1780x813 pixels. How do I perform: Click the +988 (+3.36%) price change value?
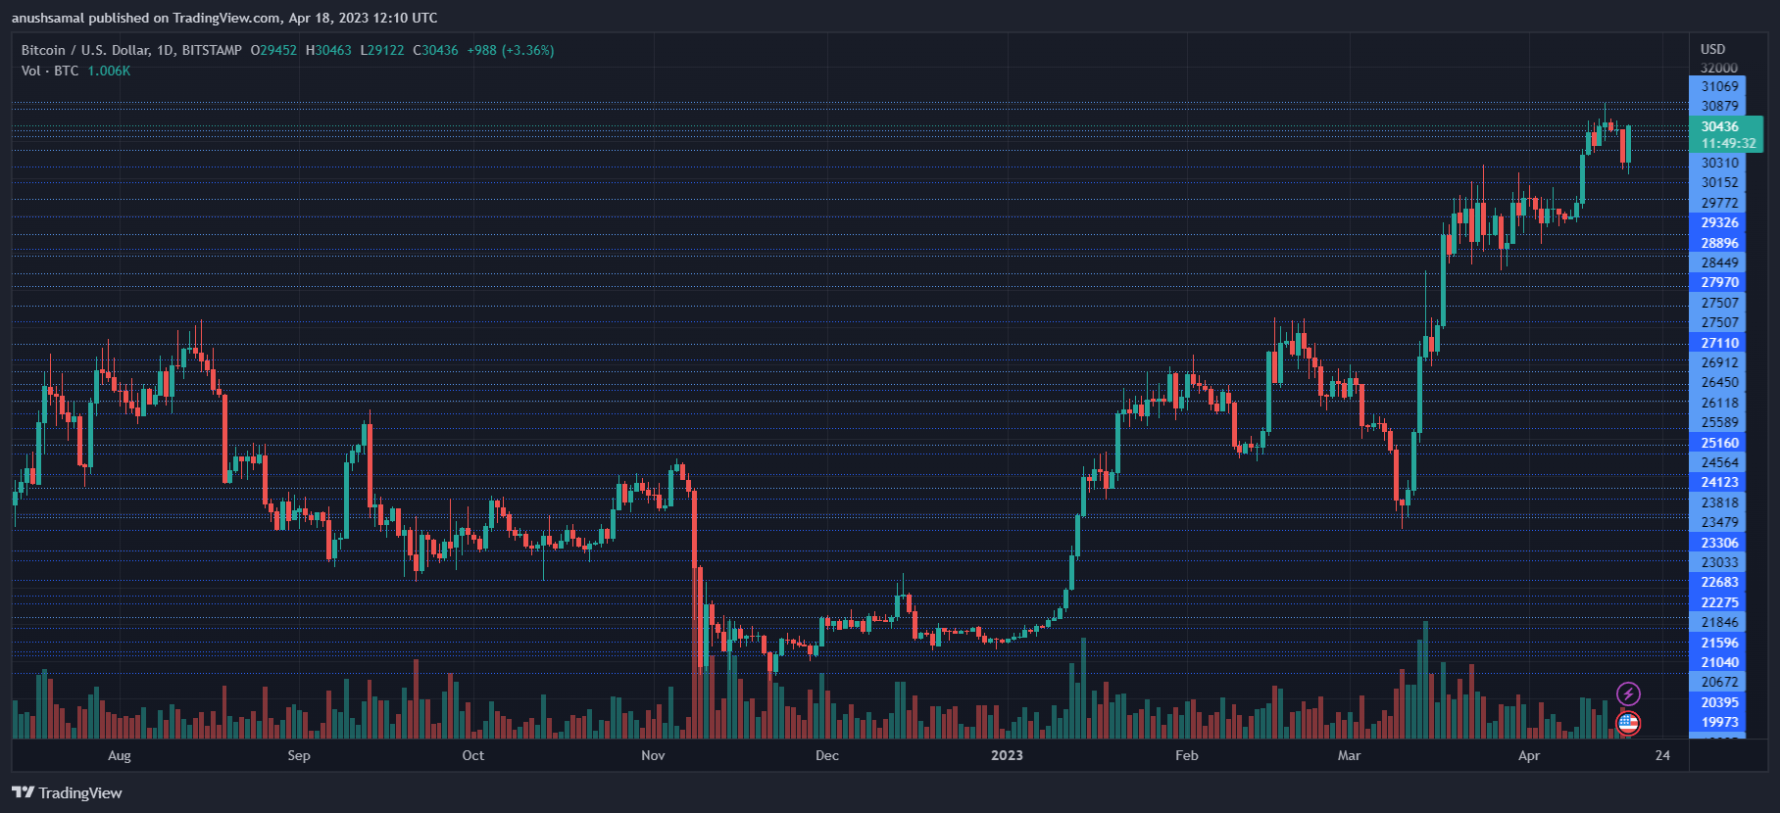coord(510,50)
